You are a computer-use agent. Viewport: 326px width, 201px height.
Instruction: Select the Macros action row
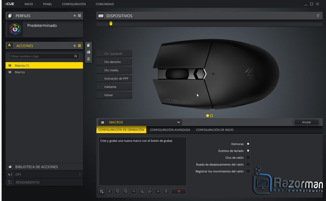tap(44, 72)
